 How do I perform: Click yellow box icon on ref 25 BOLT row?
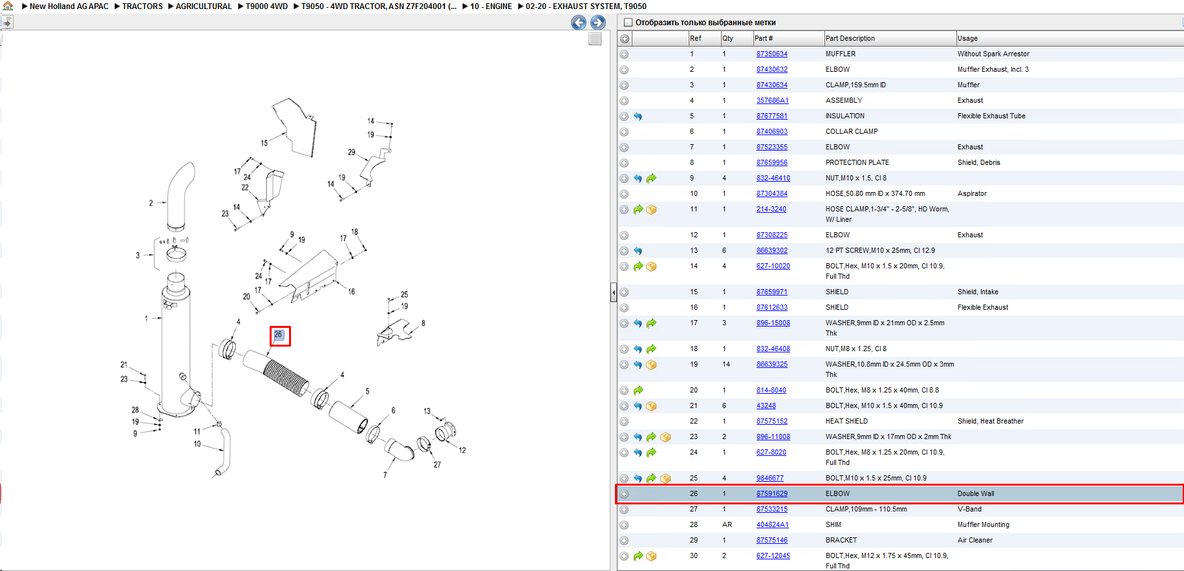click(x=665, y=479)
